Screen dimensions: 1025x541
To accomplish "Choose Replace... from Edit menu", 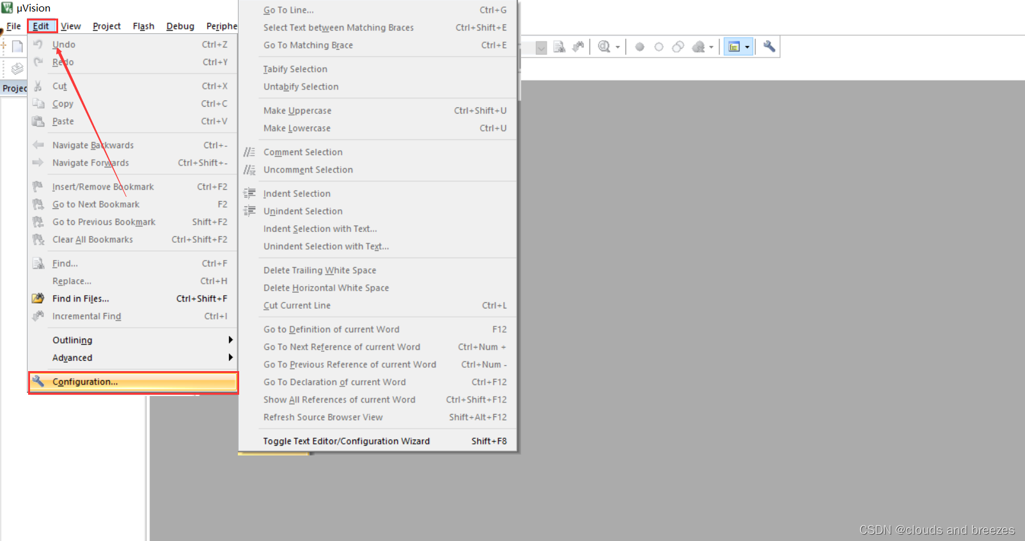I will 133,281.
